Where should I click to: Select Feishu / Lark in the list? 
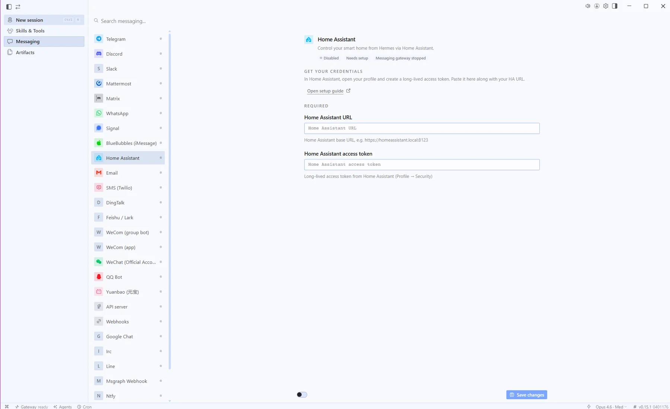click(x=128, y=217)
